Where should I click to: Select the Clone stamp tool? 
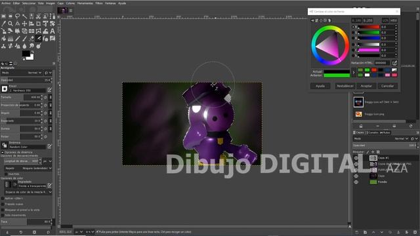(3, 46)
